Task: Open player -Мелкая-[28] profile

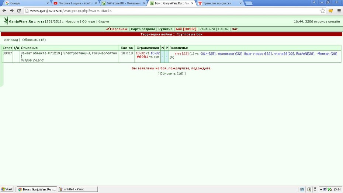Action: coord(327,54)
